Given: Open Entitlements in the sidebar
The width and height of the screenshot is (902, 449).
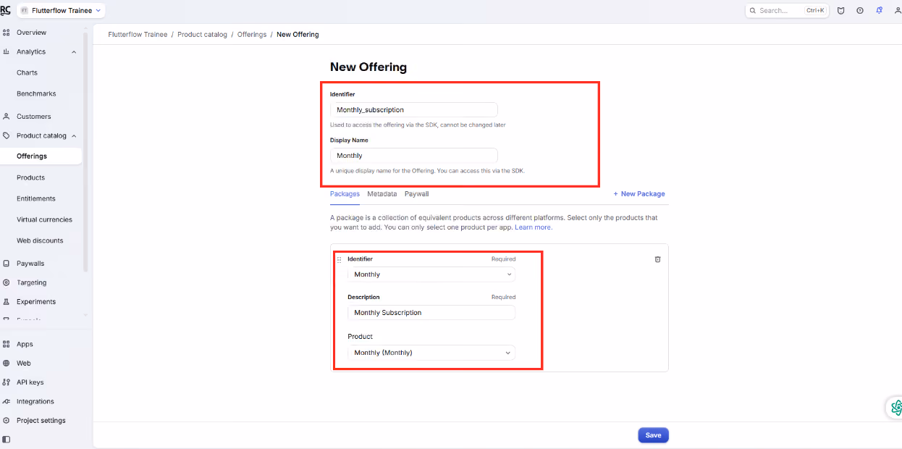Looking at the screenshot, I should (x=36, y=198).
